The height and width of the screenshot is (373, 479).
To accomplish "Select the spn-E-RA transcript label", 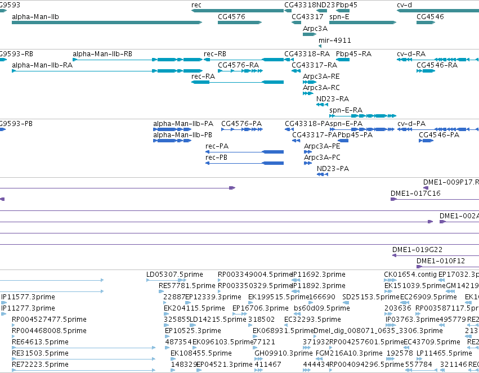I will tap(346, 110).
